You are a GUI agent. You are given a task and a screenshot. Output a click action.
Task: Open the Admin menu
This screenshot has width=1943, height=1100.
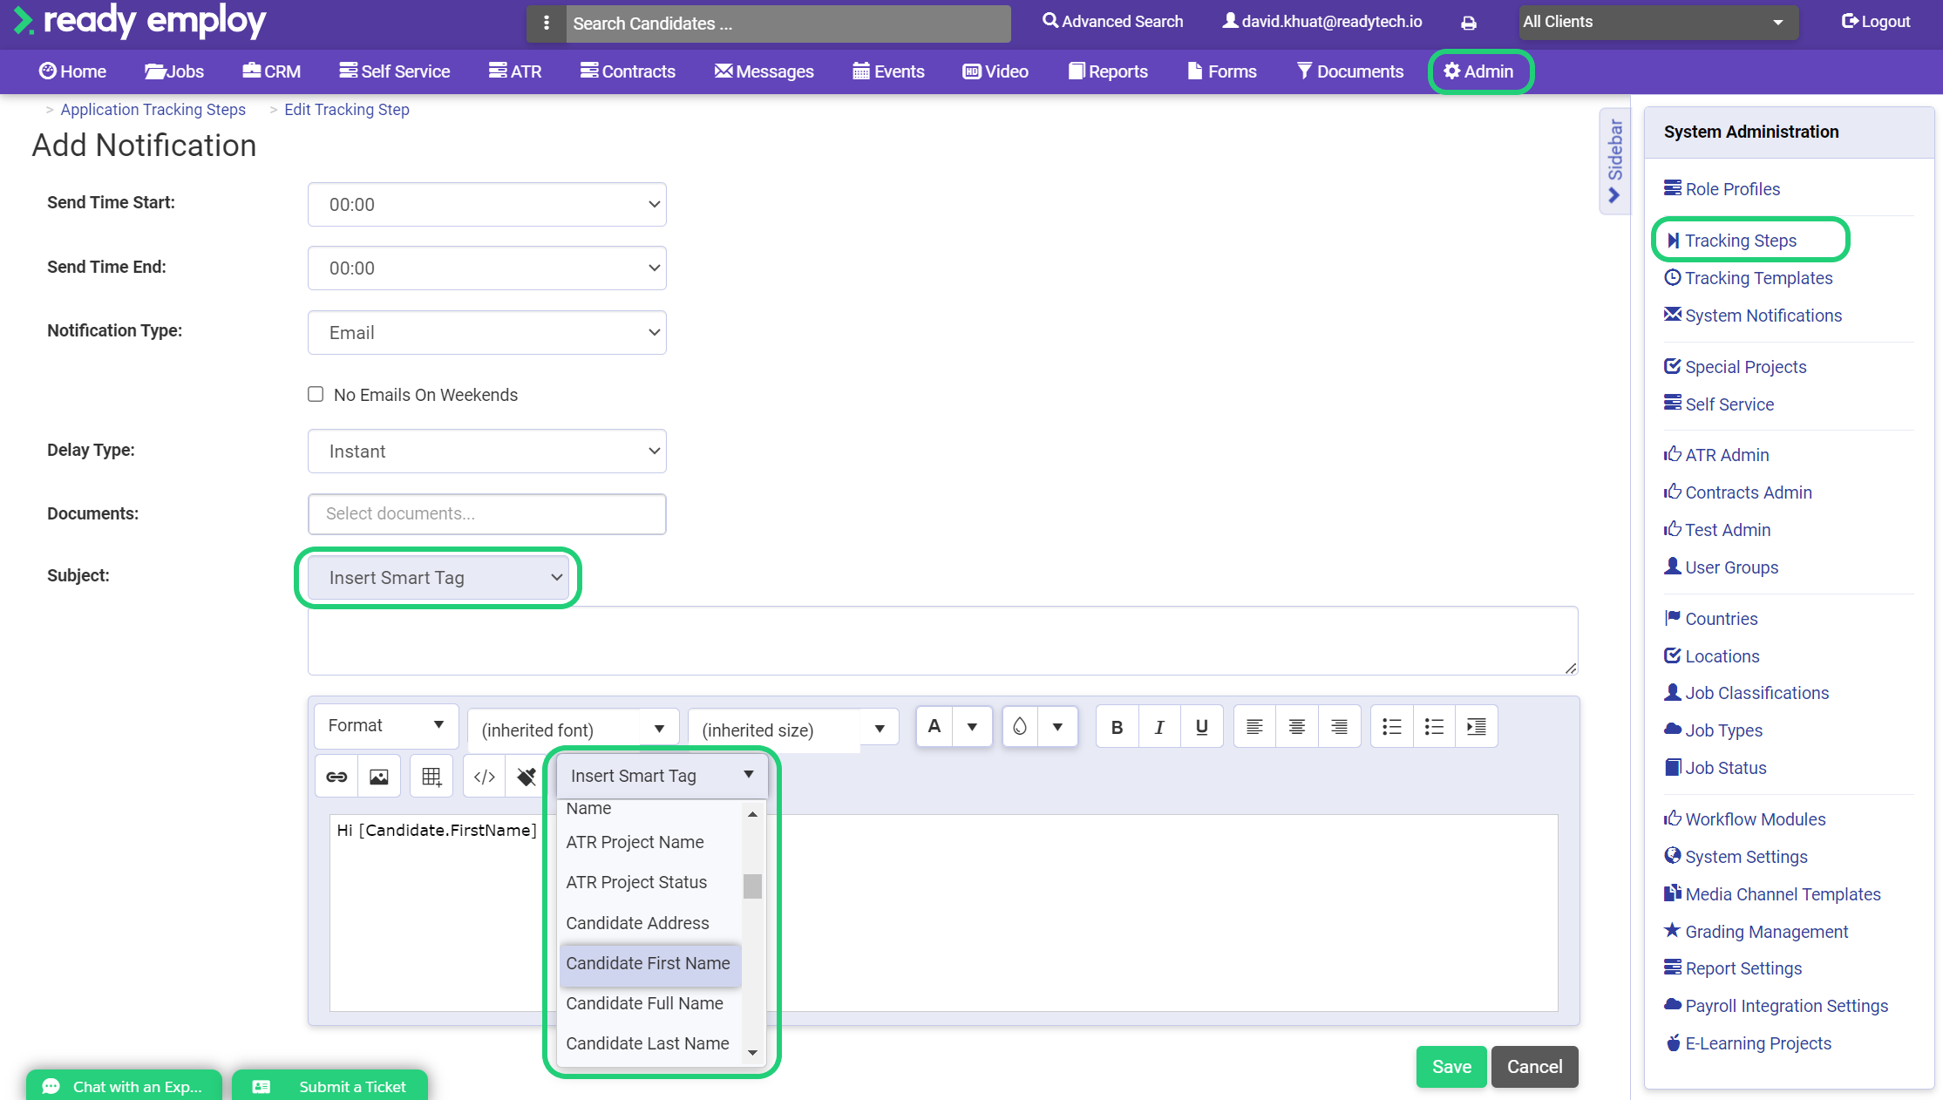click(1479, 71)
